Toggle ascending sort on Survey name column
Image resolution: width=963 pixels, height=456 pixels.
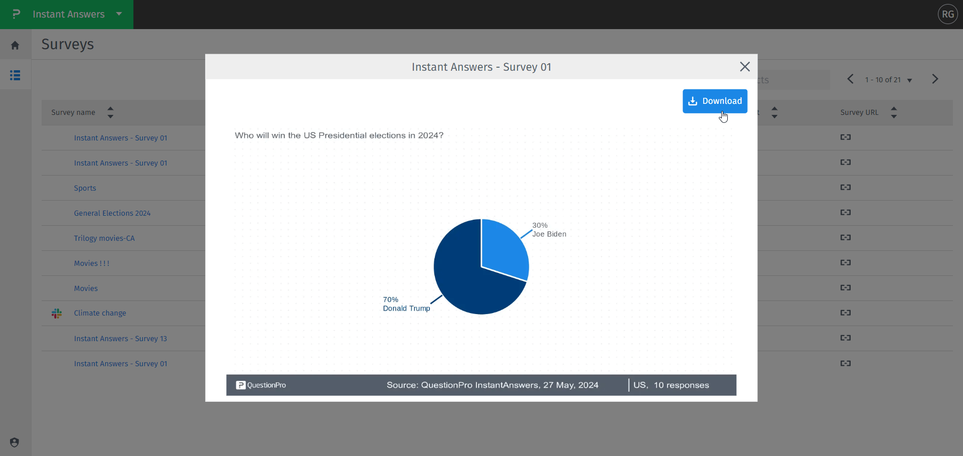pos(110,108)
